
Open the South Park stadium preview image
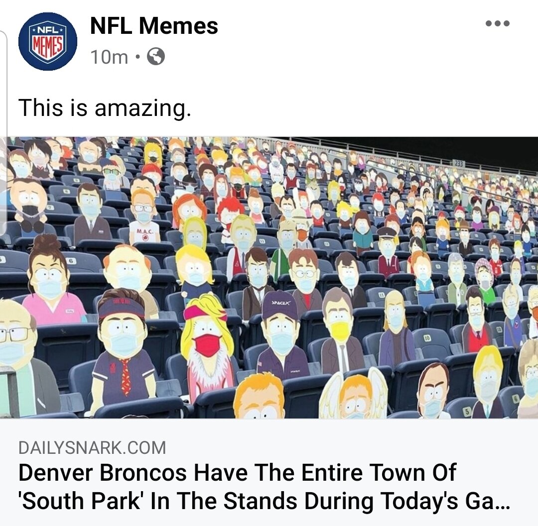coord(269,278)
